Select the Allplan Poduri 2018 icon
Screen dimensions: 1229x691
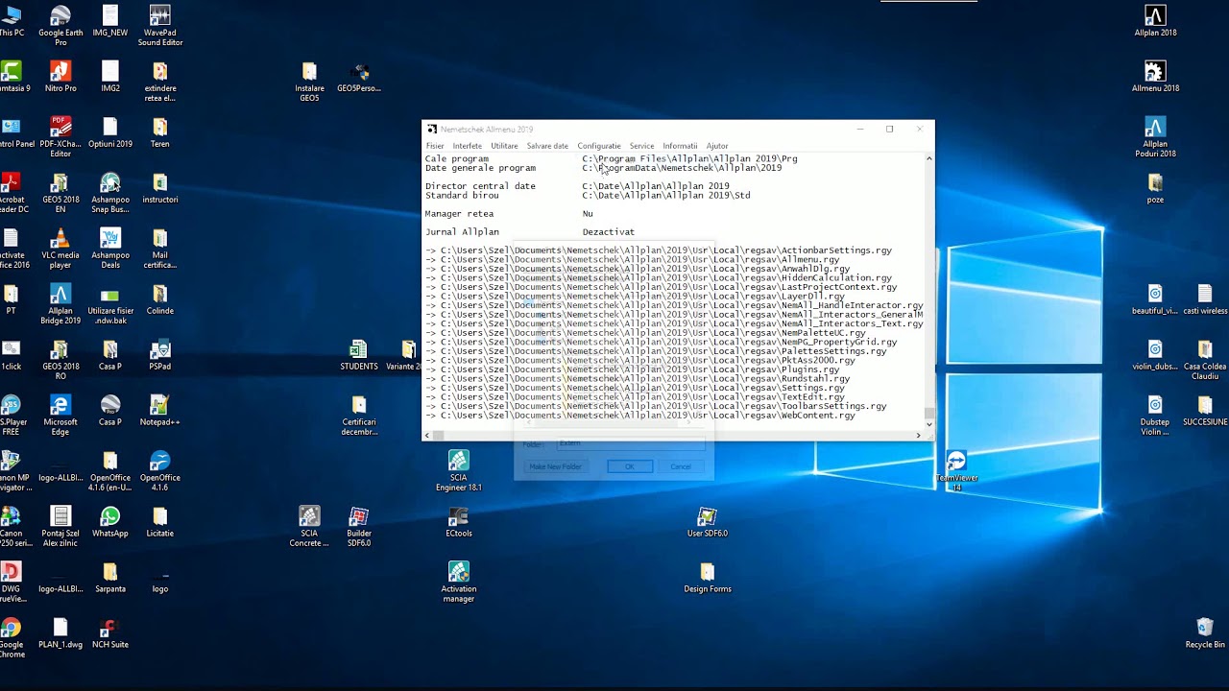(x=1155, y=137)
